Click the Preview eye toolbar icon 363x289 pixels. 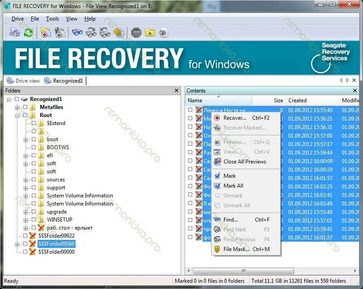pos(164,33)
